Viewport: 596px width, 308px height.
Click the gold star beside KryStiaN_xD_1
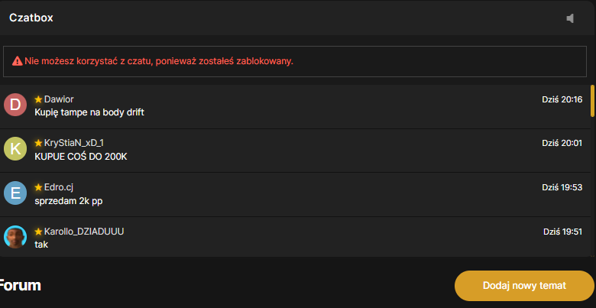[x=38, y=143]
